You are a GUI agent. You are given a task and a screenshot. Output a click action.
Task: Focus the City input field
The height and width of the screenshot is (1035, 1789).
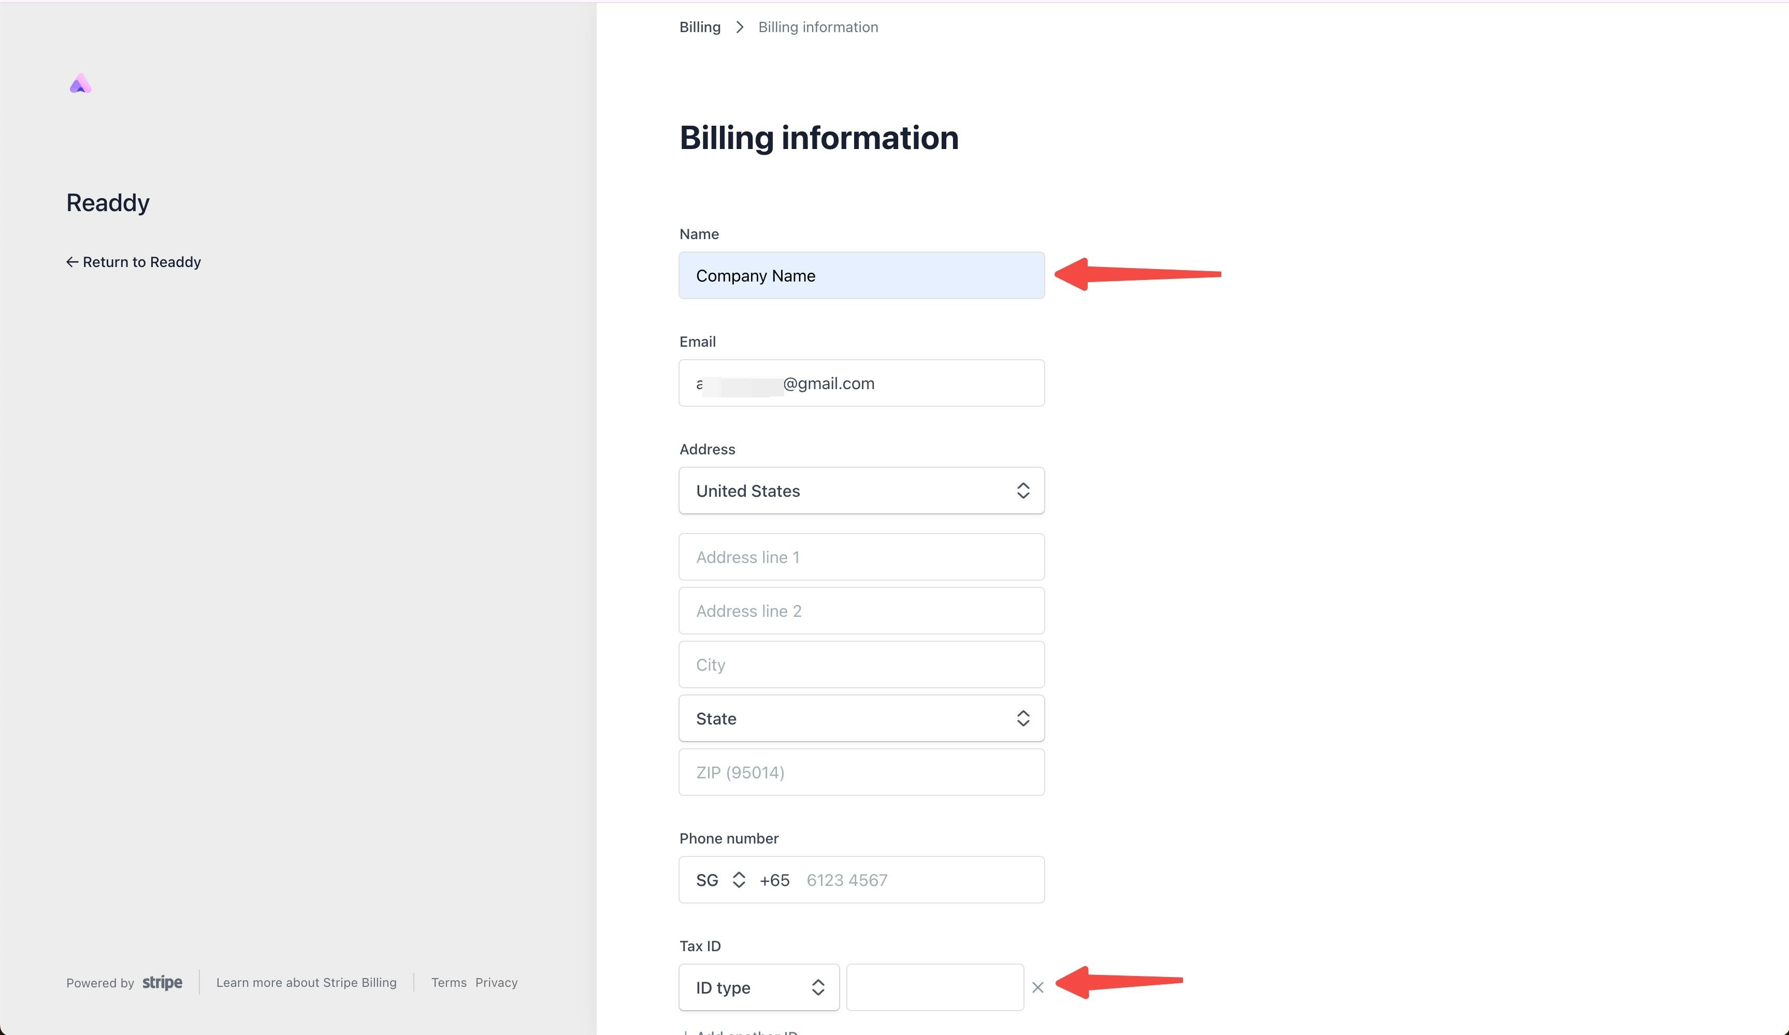click(x=861, y=664)
